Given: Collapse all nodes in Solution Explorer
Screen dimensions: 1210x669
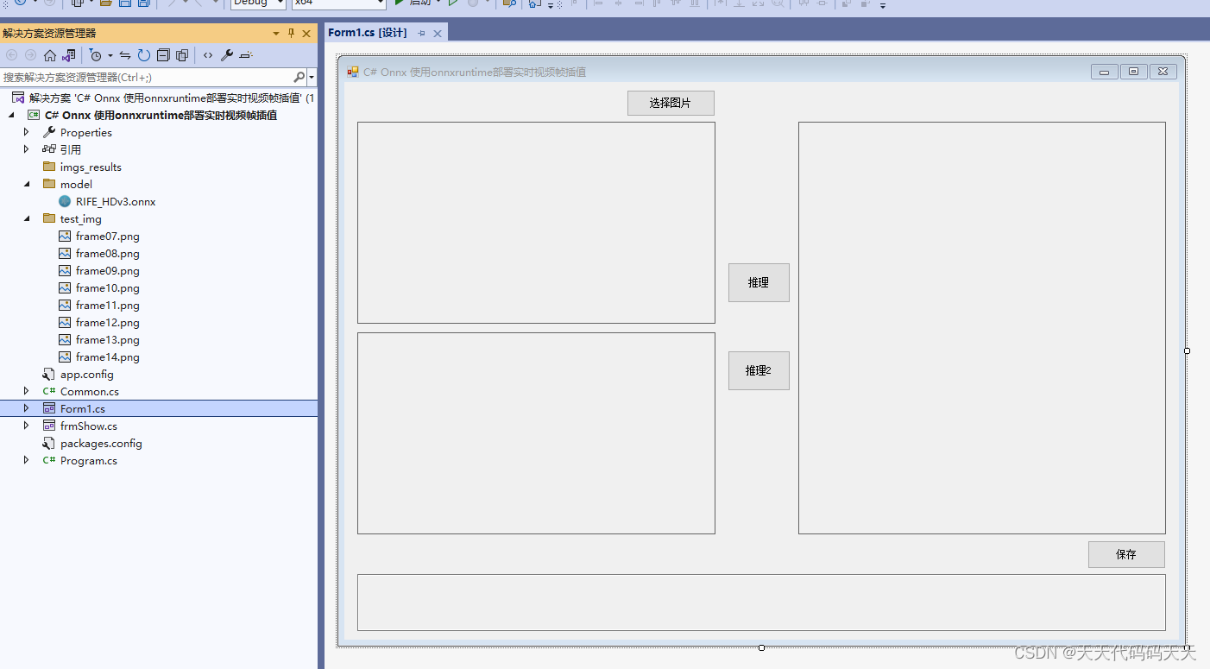Looking at the screenshot, I should coord(163,55).
